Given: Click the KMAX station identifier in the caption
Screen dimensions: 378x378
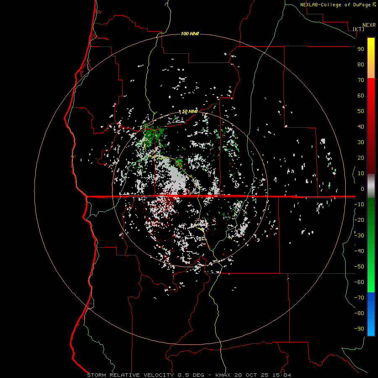Looking at the screenshot, I should 223,375.
